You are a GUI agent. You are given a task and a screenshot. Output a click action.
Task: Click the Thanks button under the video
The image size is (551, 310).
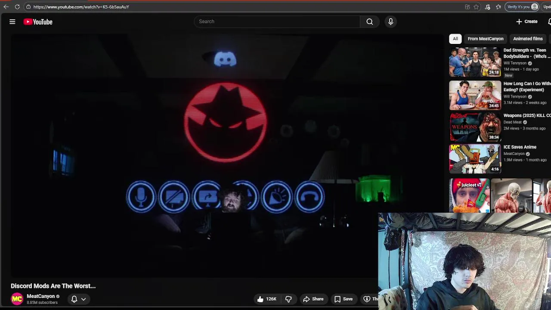[x=370, y=299]
